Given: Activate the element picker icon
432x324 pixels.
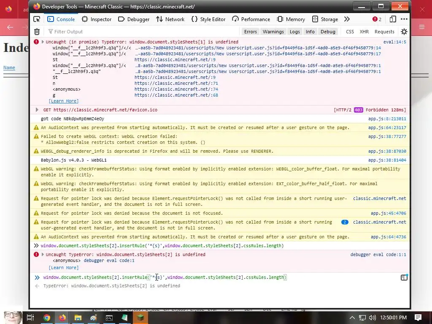Looking at the screenshot, I should click(x=37, y=19).
